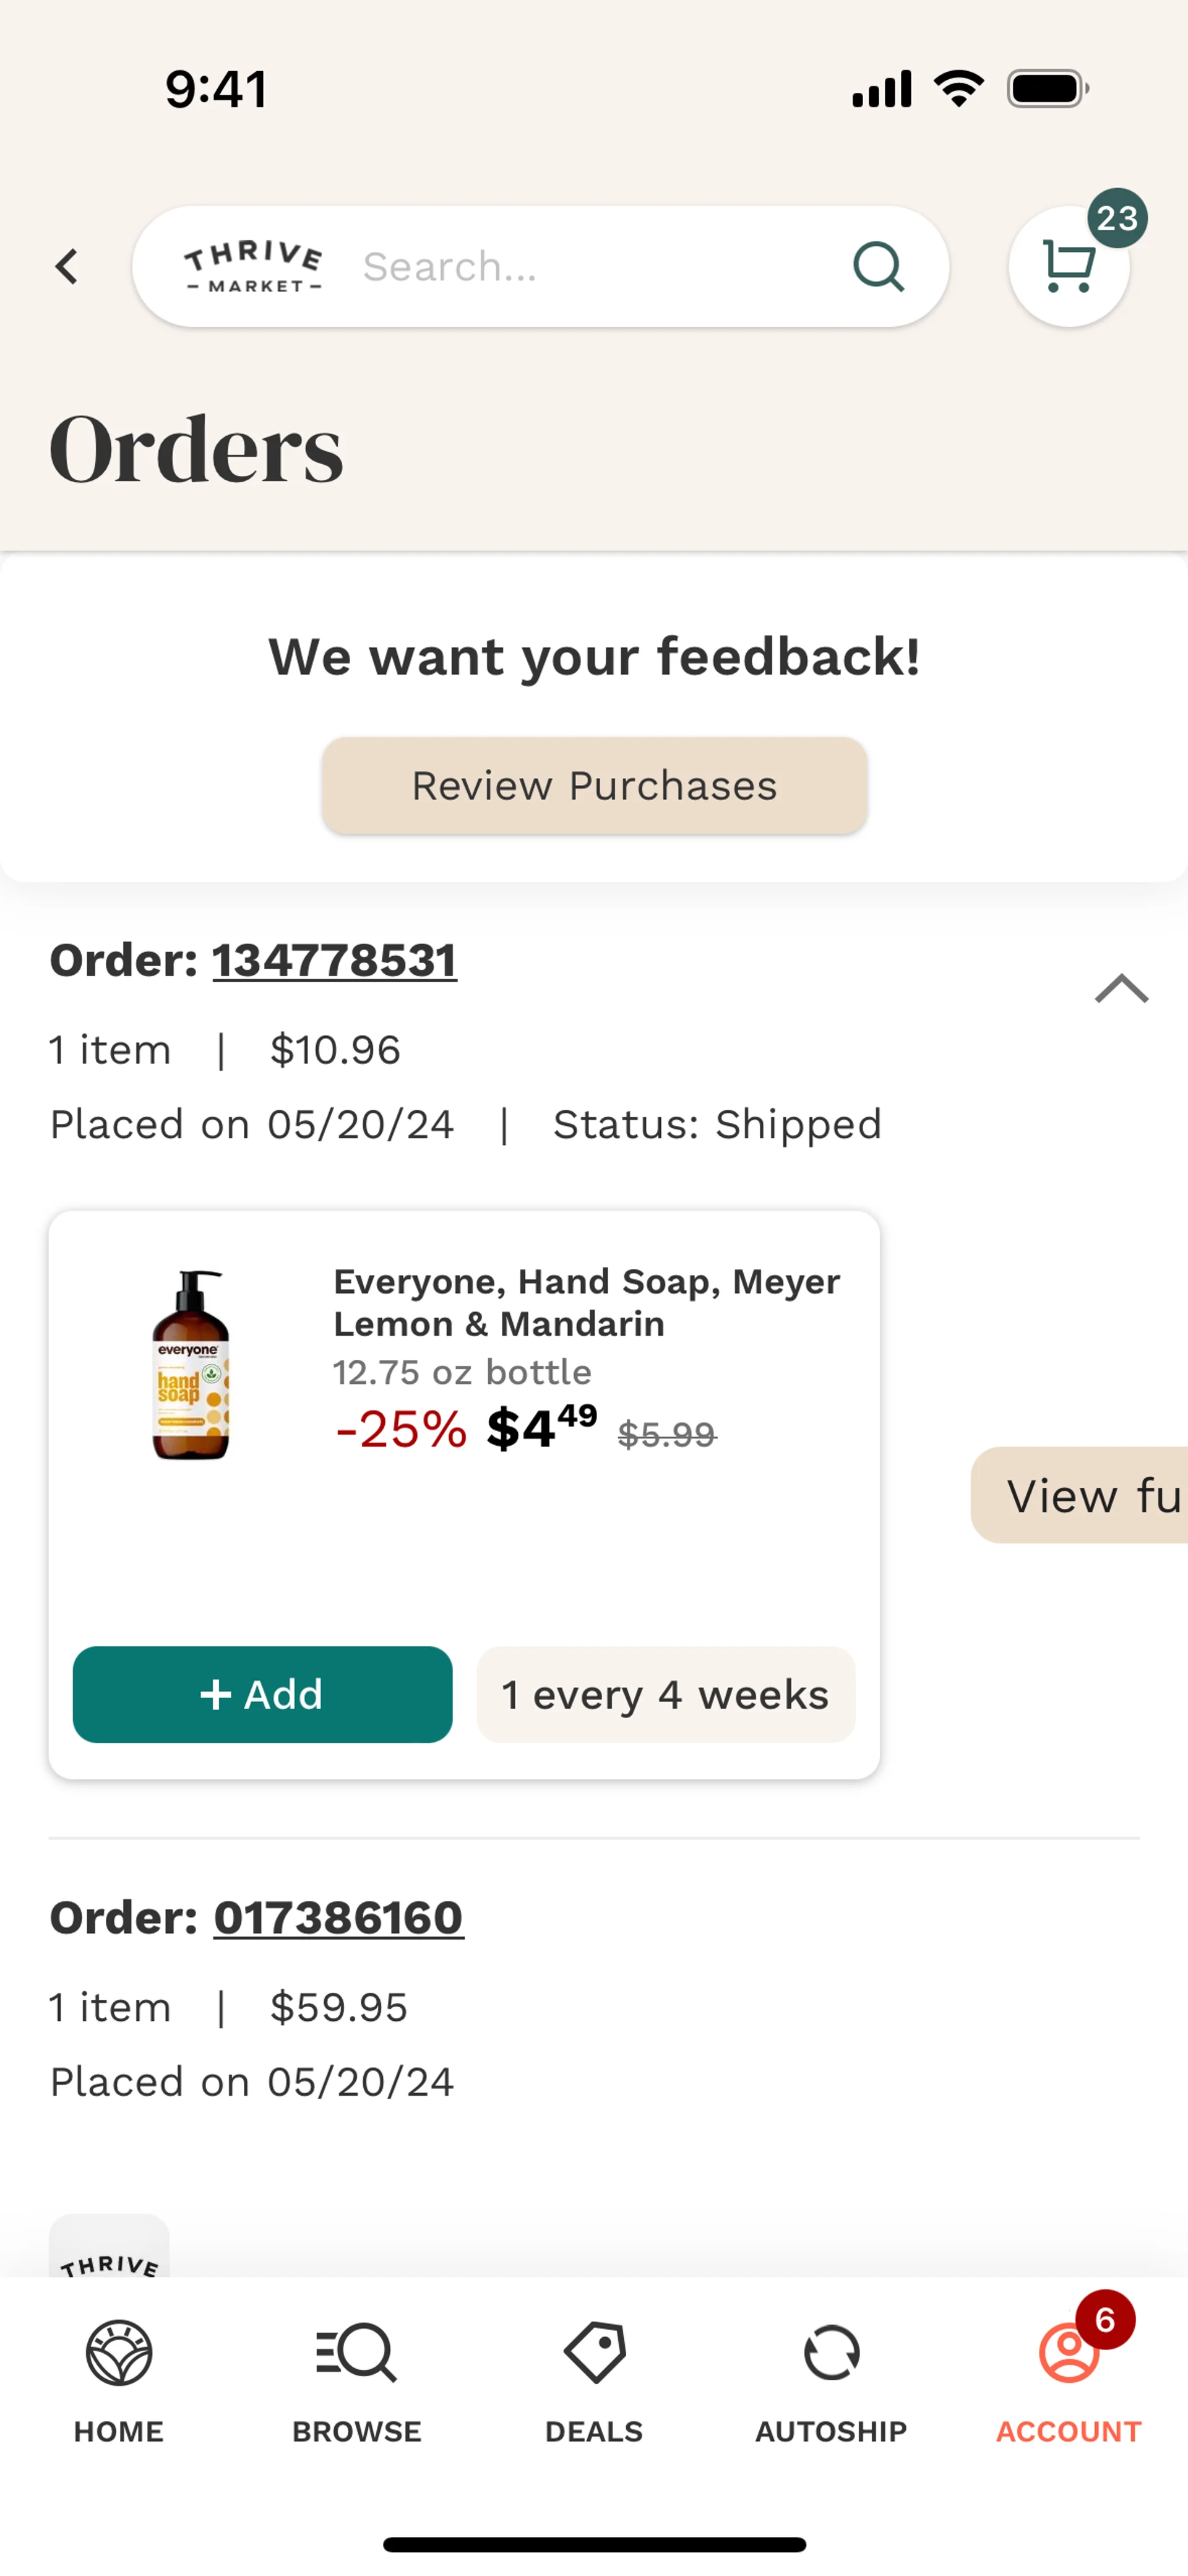Screen dimensions: 1188x2576
Task: Open the shopping cart
Action: pyautogui.click(x=1068, y=267)
